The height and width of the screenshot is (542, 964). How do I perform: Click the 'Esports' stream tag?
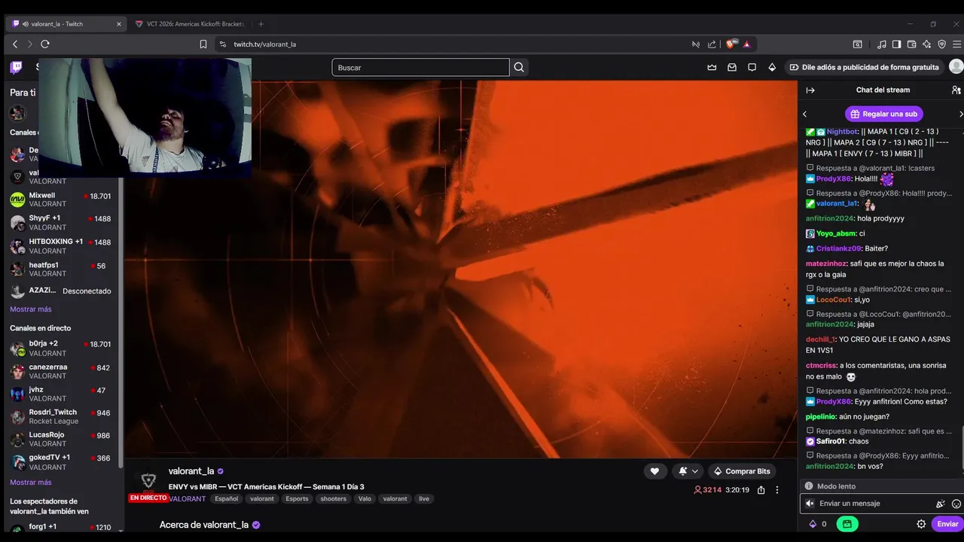(x=297, y=498)
